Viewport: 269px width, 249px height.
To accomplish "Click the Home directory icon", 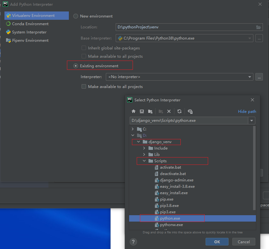I will [x=133, y=111].
